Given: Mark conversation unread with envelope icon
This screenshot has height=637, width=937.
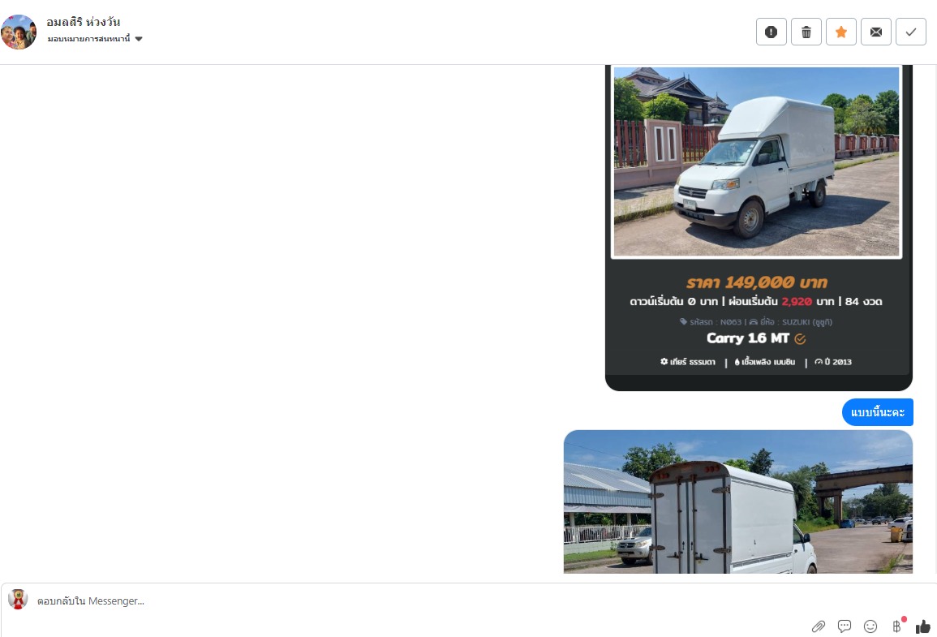Looking at the screenshot, I should pyautogui.click(x=875, y=32).
